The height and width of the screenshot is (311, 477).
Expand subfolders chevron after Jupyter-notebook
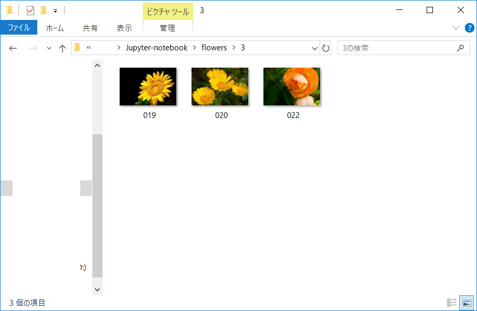pos(194,48)
